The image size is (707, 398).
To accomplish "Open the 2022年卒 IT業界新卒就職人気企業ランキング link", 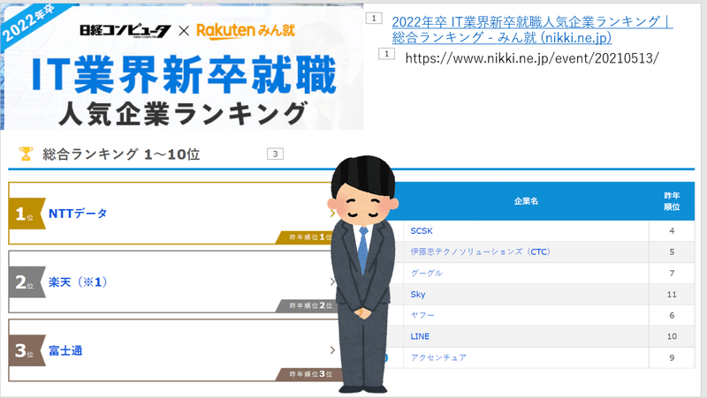I will click(x=532, y=29).
